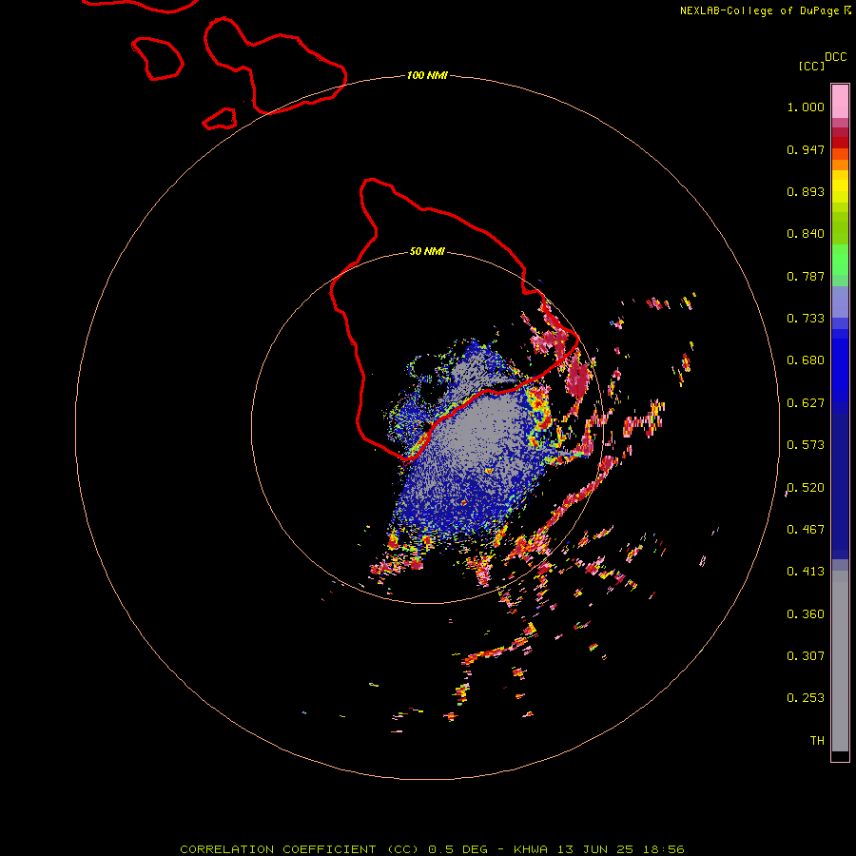Viewport: 856px width, 856px height.
Task: Click the 0.253 scale value
Action: [806, 698]
